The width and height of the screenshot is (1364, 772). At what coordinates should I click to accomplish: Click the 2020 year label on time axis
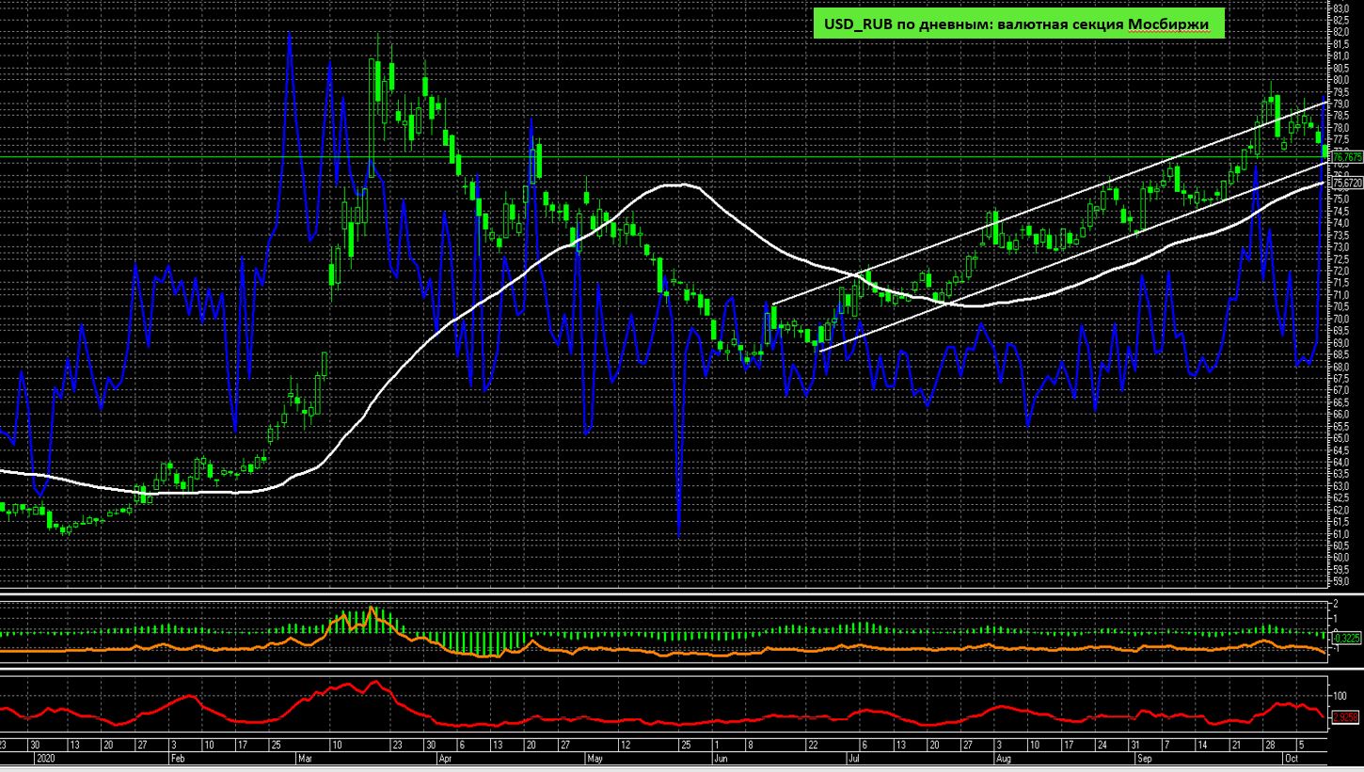[x=44, y=757]
